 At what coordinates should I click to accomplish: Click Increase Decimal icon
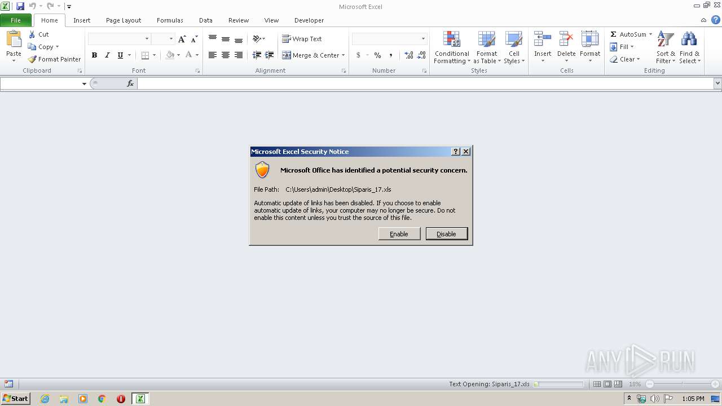(409, 55)
